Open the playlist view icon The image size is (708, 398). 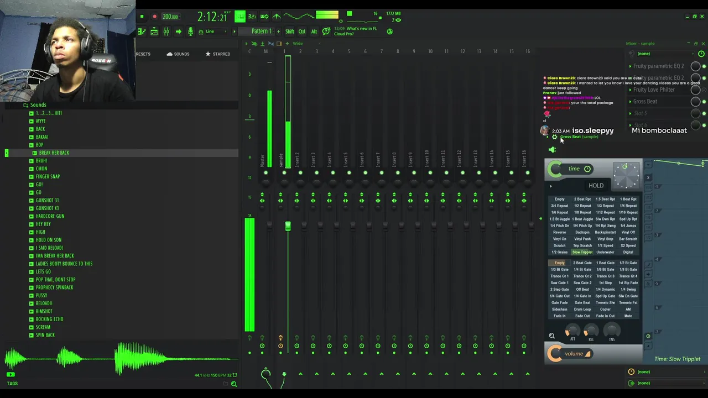coord(142,32)
